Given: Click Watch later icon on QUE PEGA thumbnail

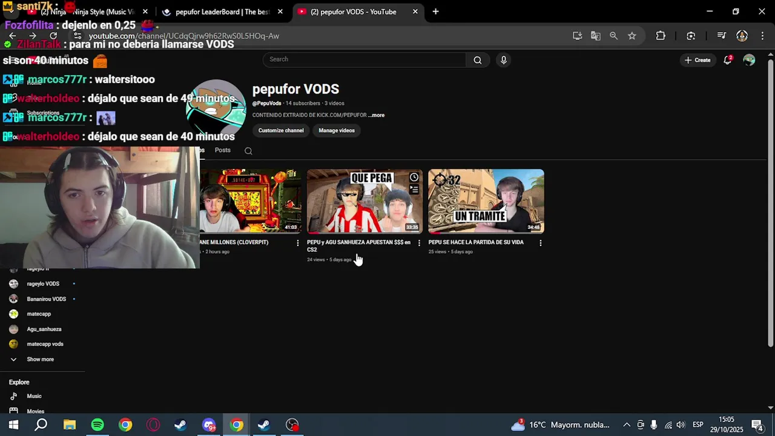Looking at the screenshot, I should click(414, 177).
